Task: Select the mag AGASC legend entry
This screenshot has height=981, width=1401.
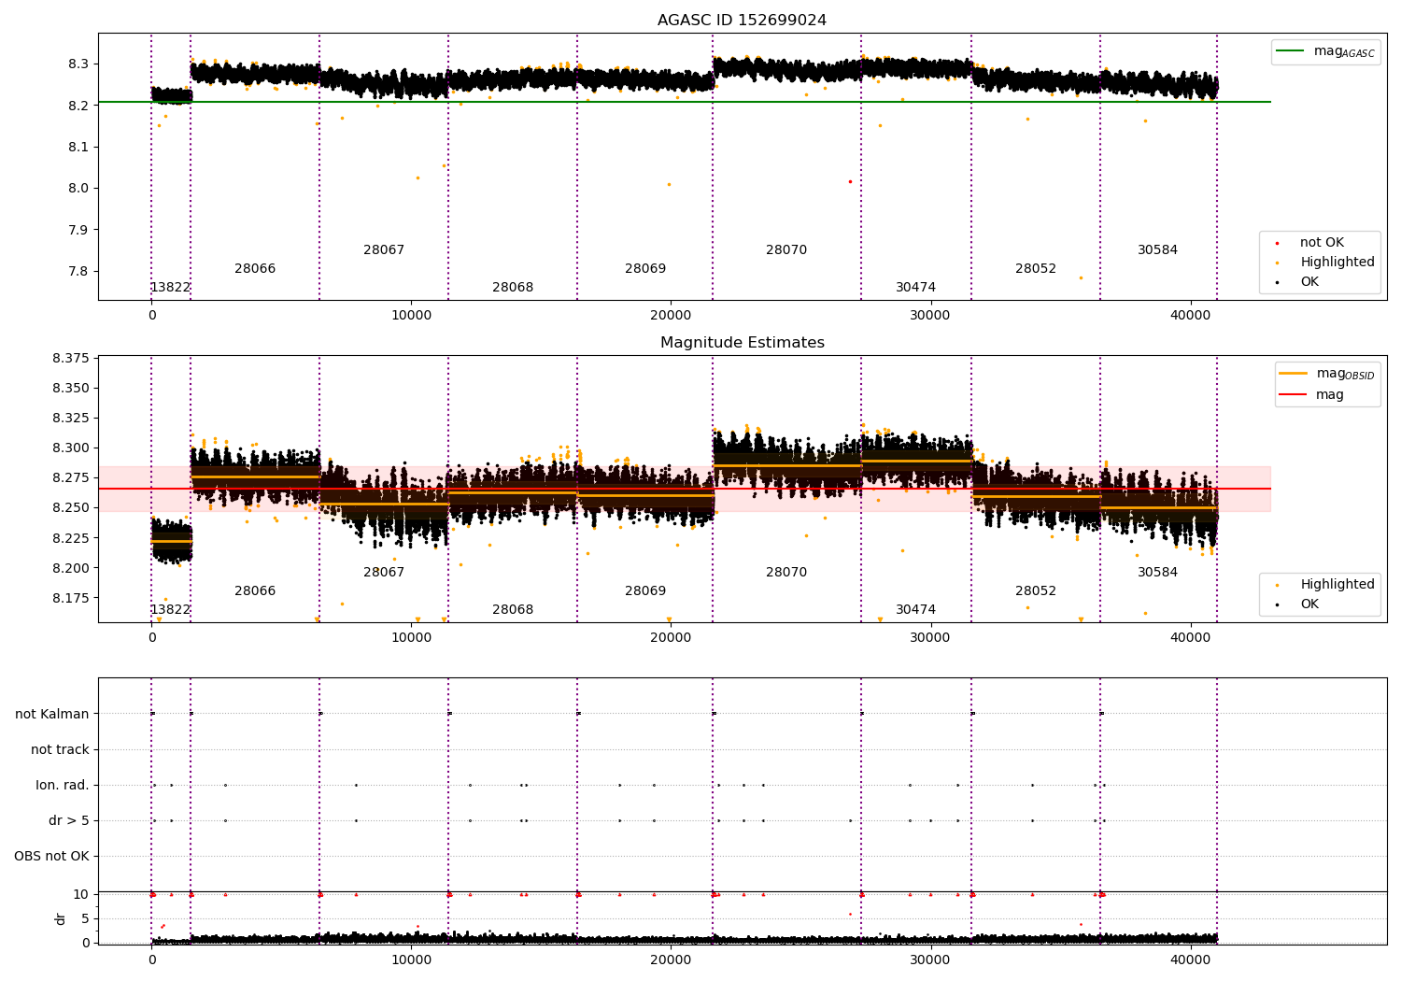Action: click(1325, 51)
